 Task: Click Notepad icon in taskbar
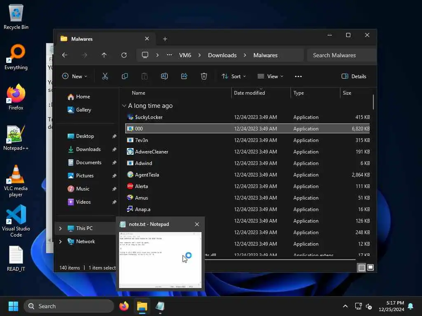(160, 306)
